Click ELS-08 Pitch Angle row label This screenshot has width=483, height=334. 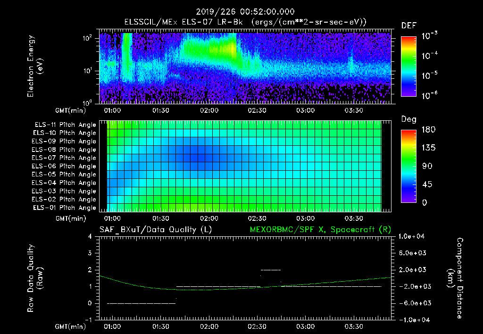64,150
